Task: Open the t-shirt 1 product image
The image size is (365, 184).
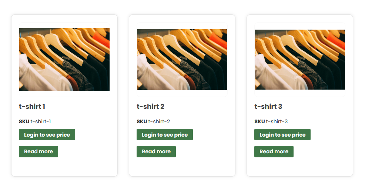Action: (64, 60)
